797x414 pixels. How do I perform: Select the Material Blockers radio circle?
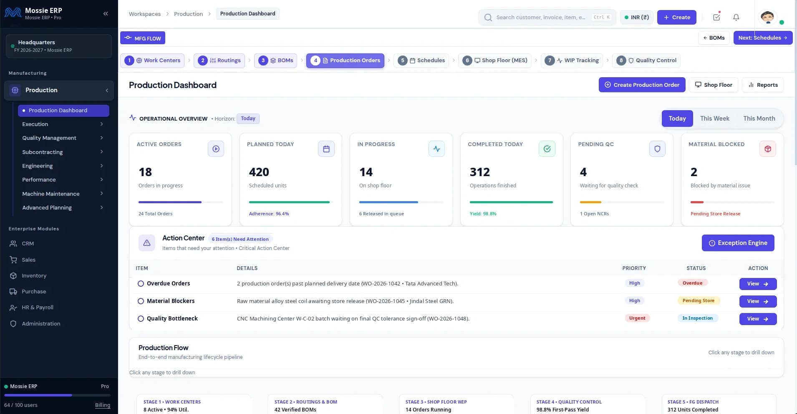[141, 301]
